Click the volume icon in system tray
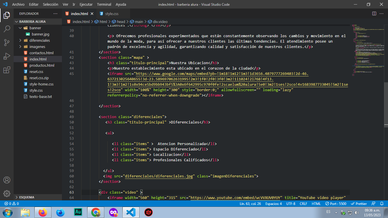This screenshot has height=218, width=388. click(356, 212)
